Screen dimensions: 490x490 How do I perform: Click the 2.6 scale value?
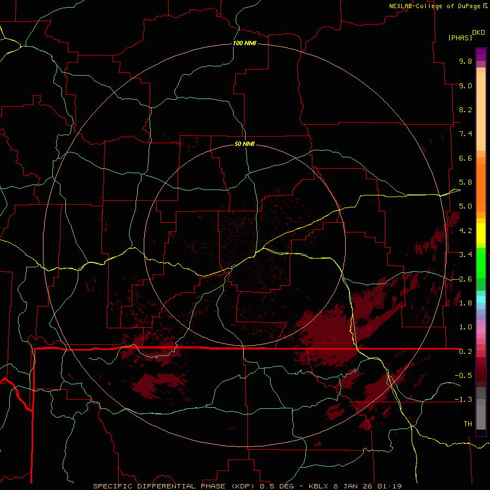point(465,279)
